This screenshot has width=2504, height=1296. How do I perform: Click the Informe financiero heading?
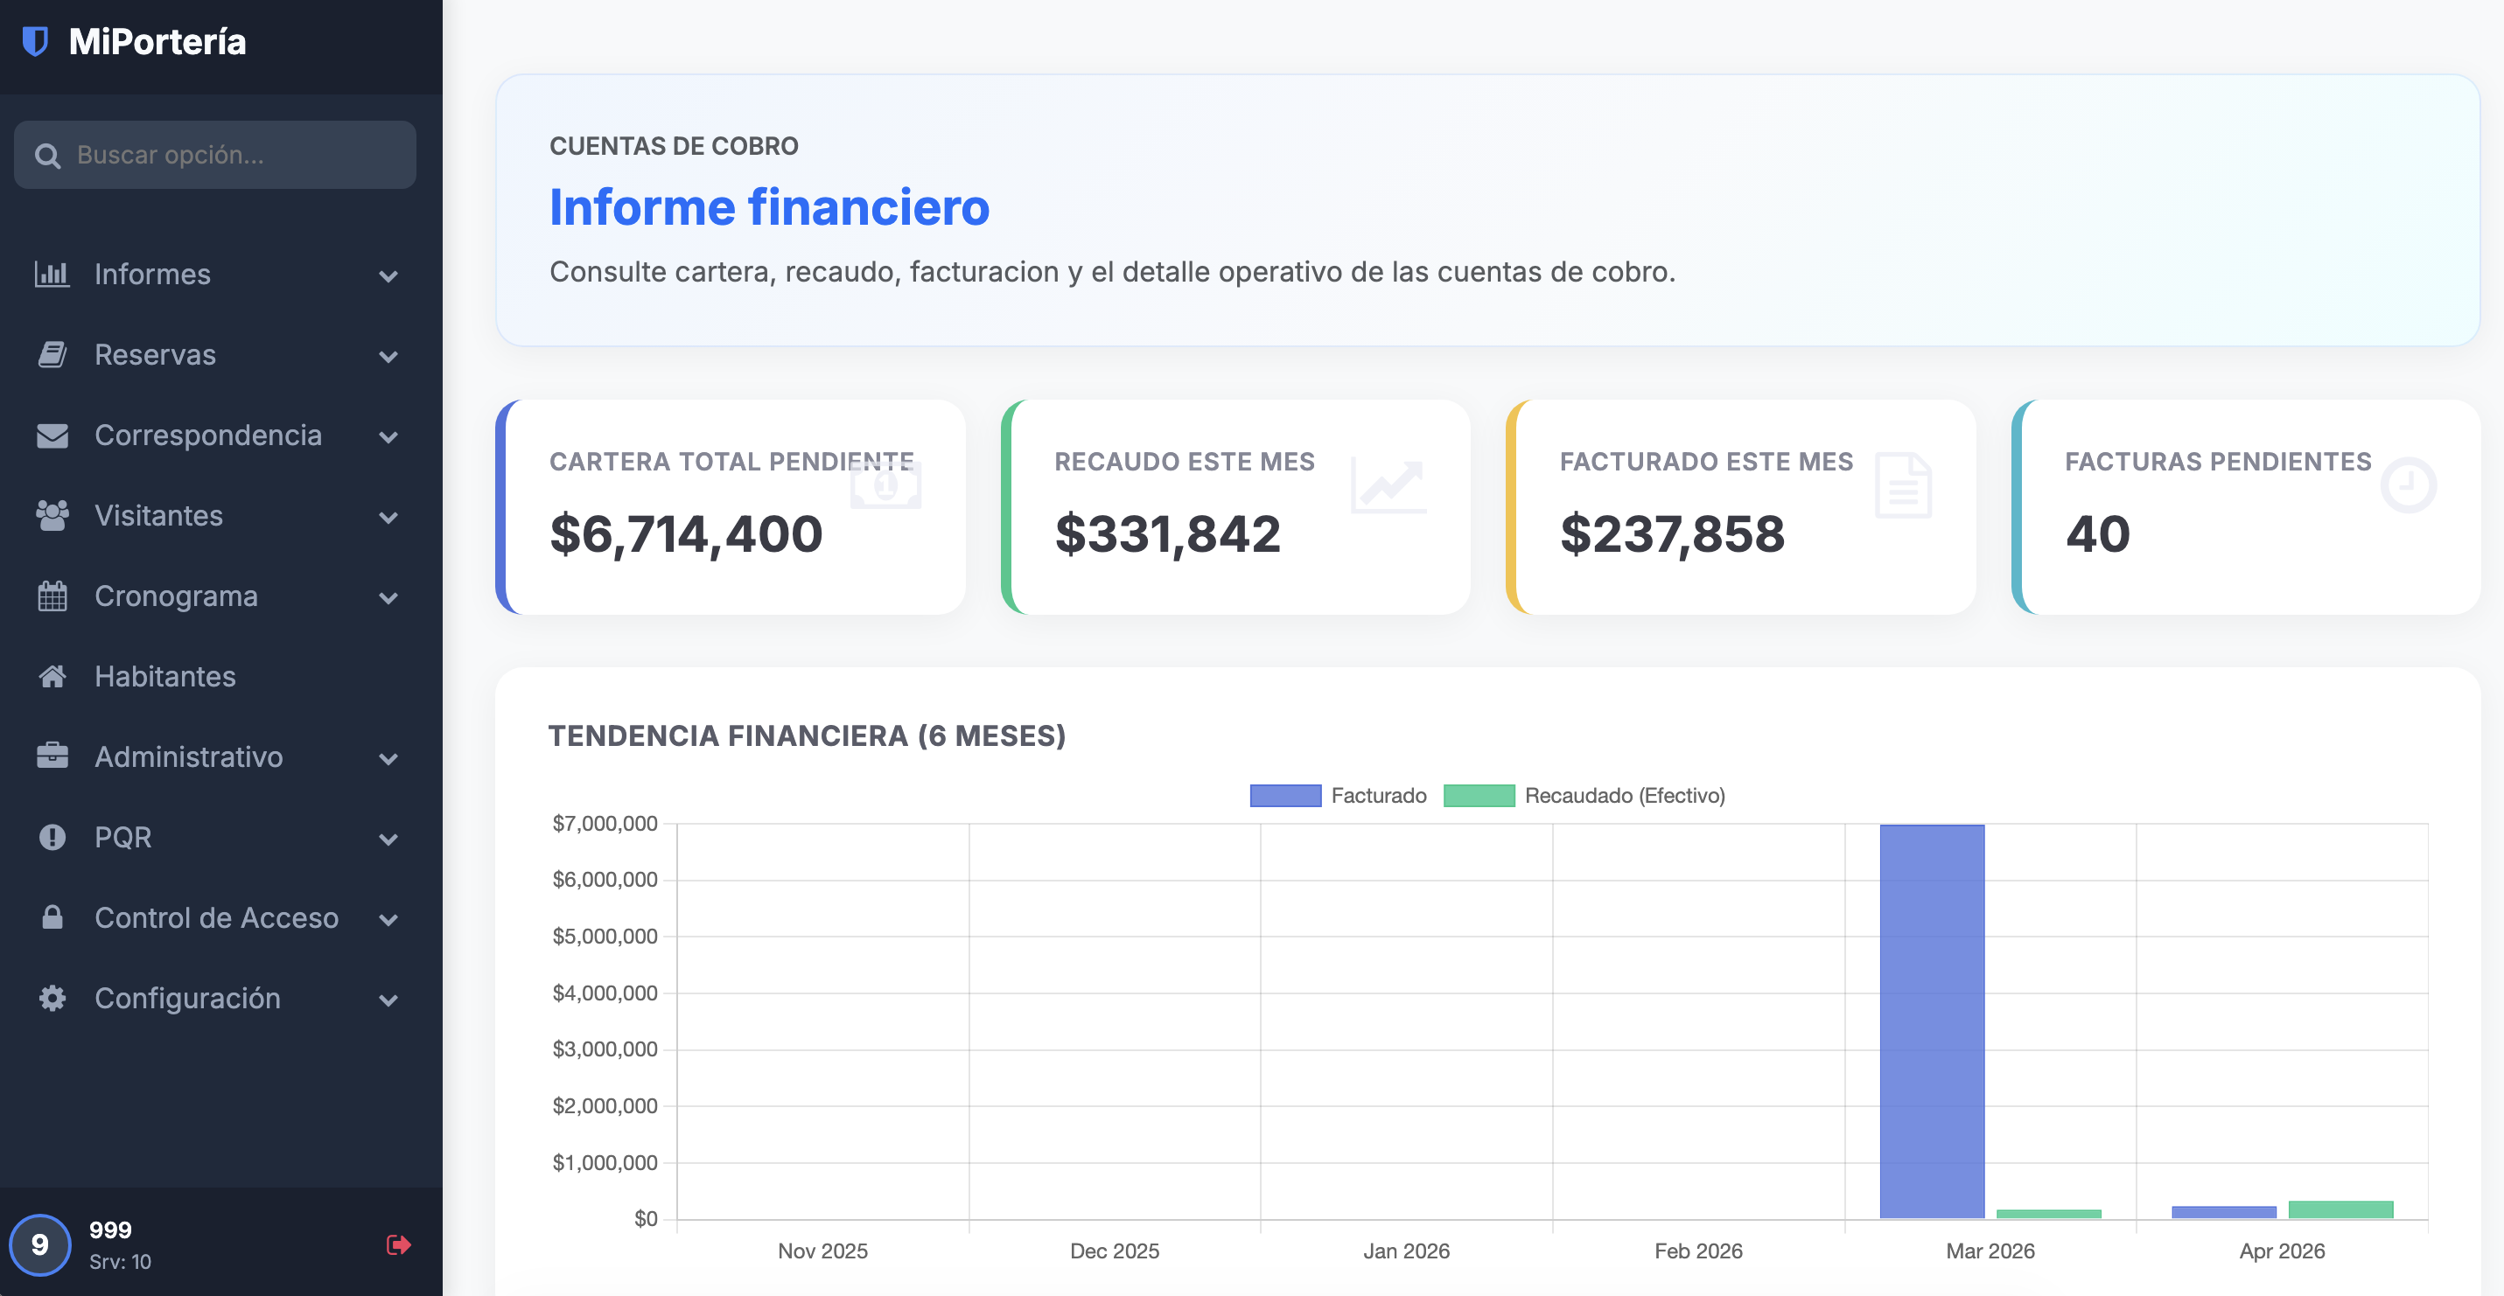tap(769, 207)
